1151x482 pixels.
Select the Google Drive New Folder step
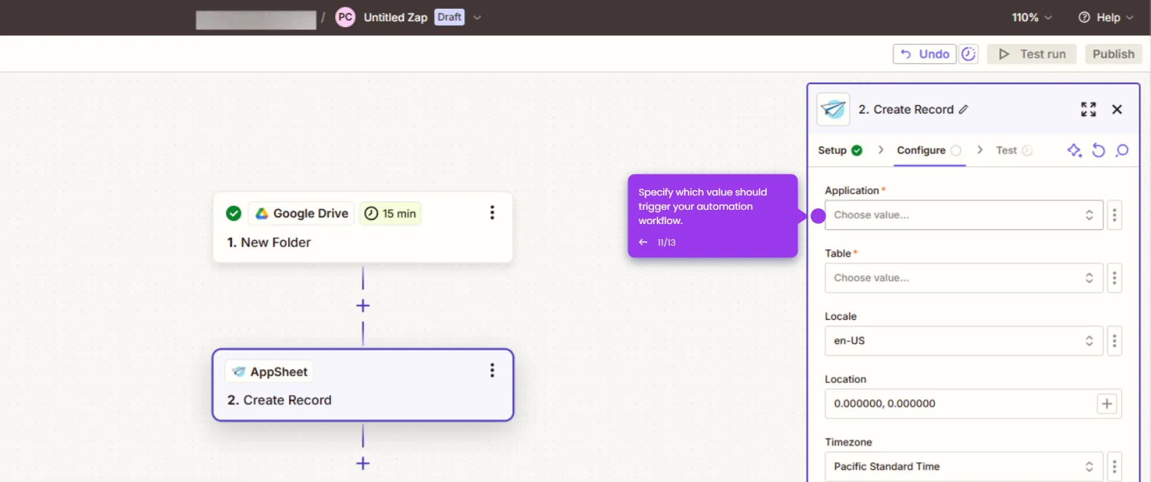[x=363, y=227]
